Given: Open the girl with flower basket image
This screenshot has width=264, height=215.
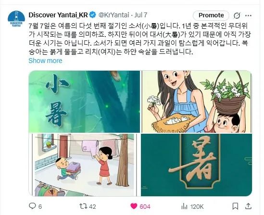Looking at the screenshot, I should 197,101.
